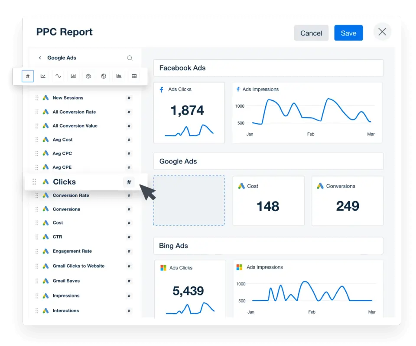
Task: Click the Bing Ads section header
Action: coord(268,246)
